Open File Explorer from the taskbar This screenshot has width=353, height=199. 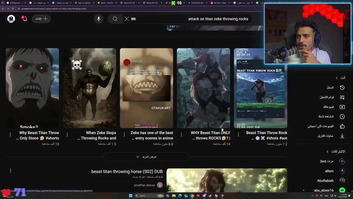coord(174,196)
